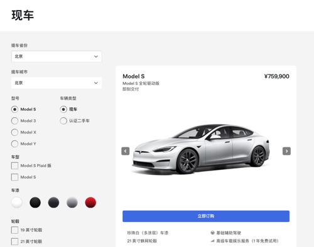Image resolution: width=314 pixels, height=247 pixels.
Task: Enable the 19 inch wheel filter
Action: pos(14,230)
